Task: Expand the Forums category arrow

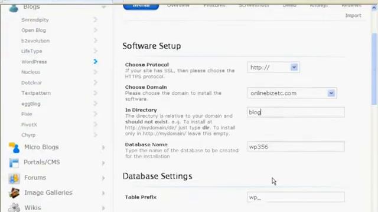Action: coord(103,178)
